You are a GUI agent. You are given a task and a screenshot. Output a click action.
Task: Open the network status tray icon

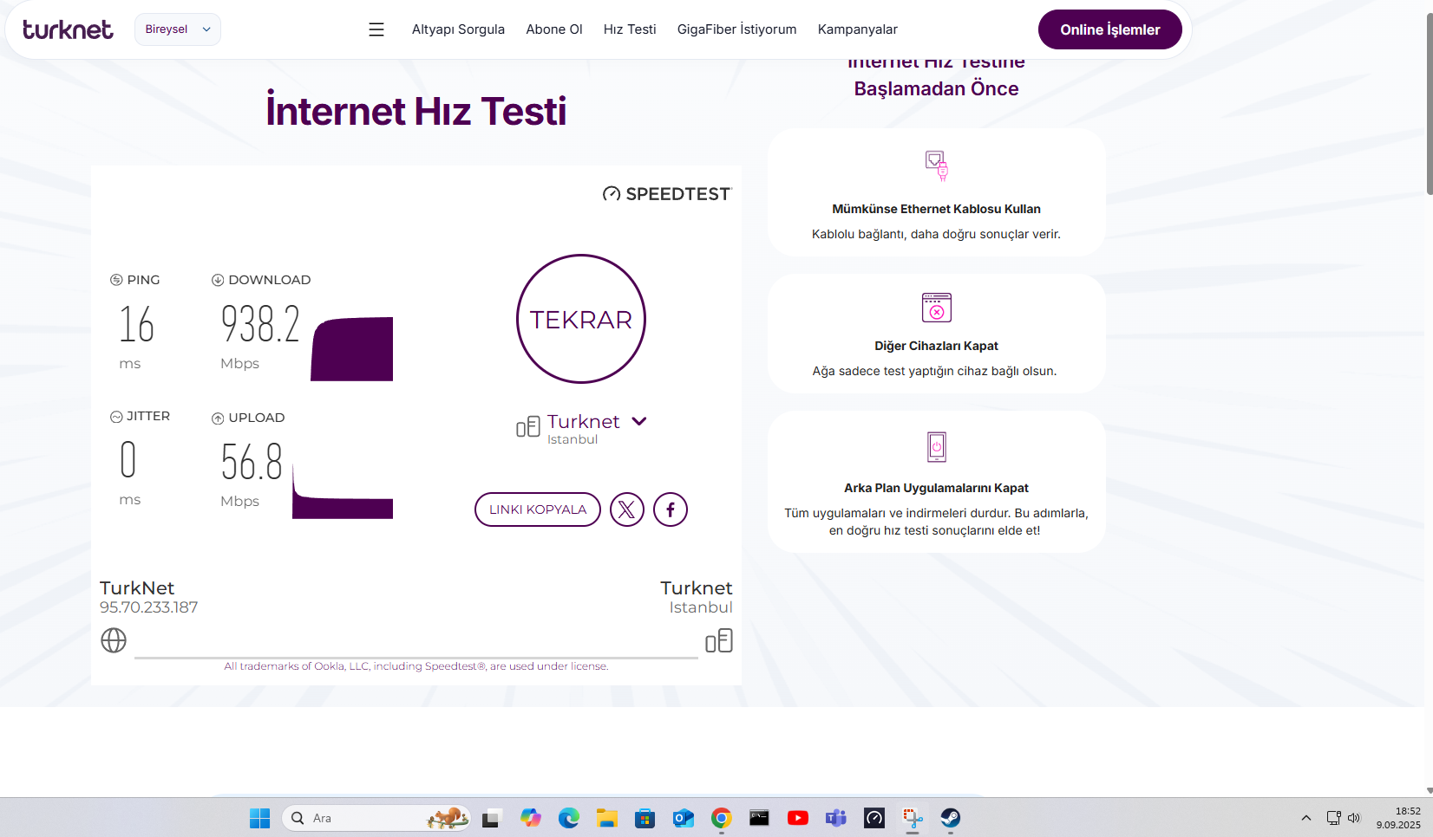coord(1334,818)
